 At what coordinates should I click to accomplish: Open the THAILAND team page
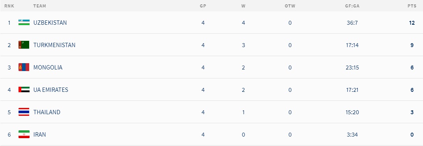click(x=47, y=112)
